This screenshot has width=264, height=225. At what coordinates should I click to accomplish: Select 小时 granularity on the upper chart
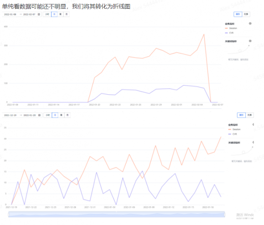point(47,14)
